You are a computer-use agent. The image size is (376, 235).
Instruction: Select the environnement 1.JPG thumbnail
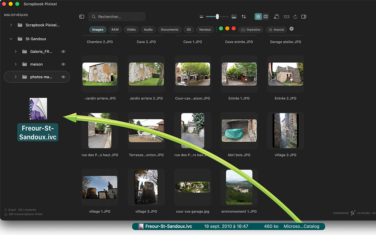[x=239, y=187]
